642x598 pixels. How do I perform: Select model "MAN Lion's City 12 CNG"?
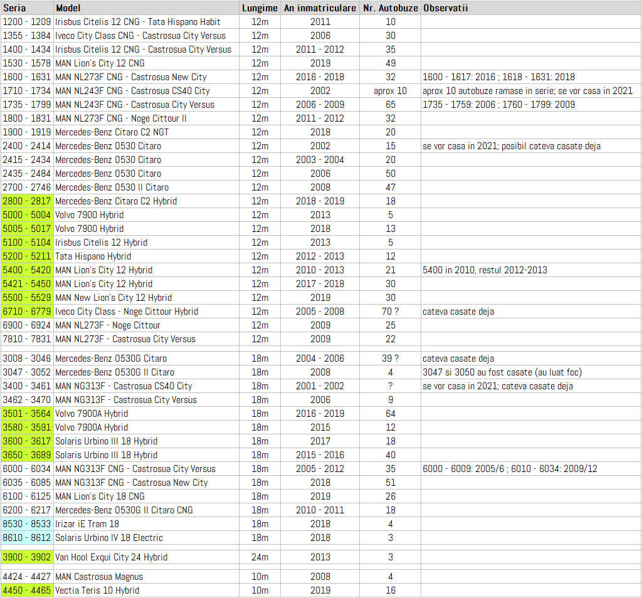pyautogui.click(x=100, y=63)
